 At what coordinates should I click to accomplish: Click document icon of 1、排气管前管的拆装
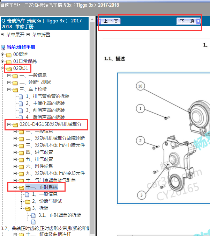tap(21, 96)
